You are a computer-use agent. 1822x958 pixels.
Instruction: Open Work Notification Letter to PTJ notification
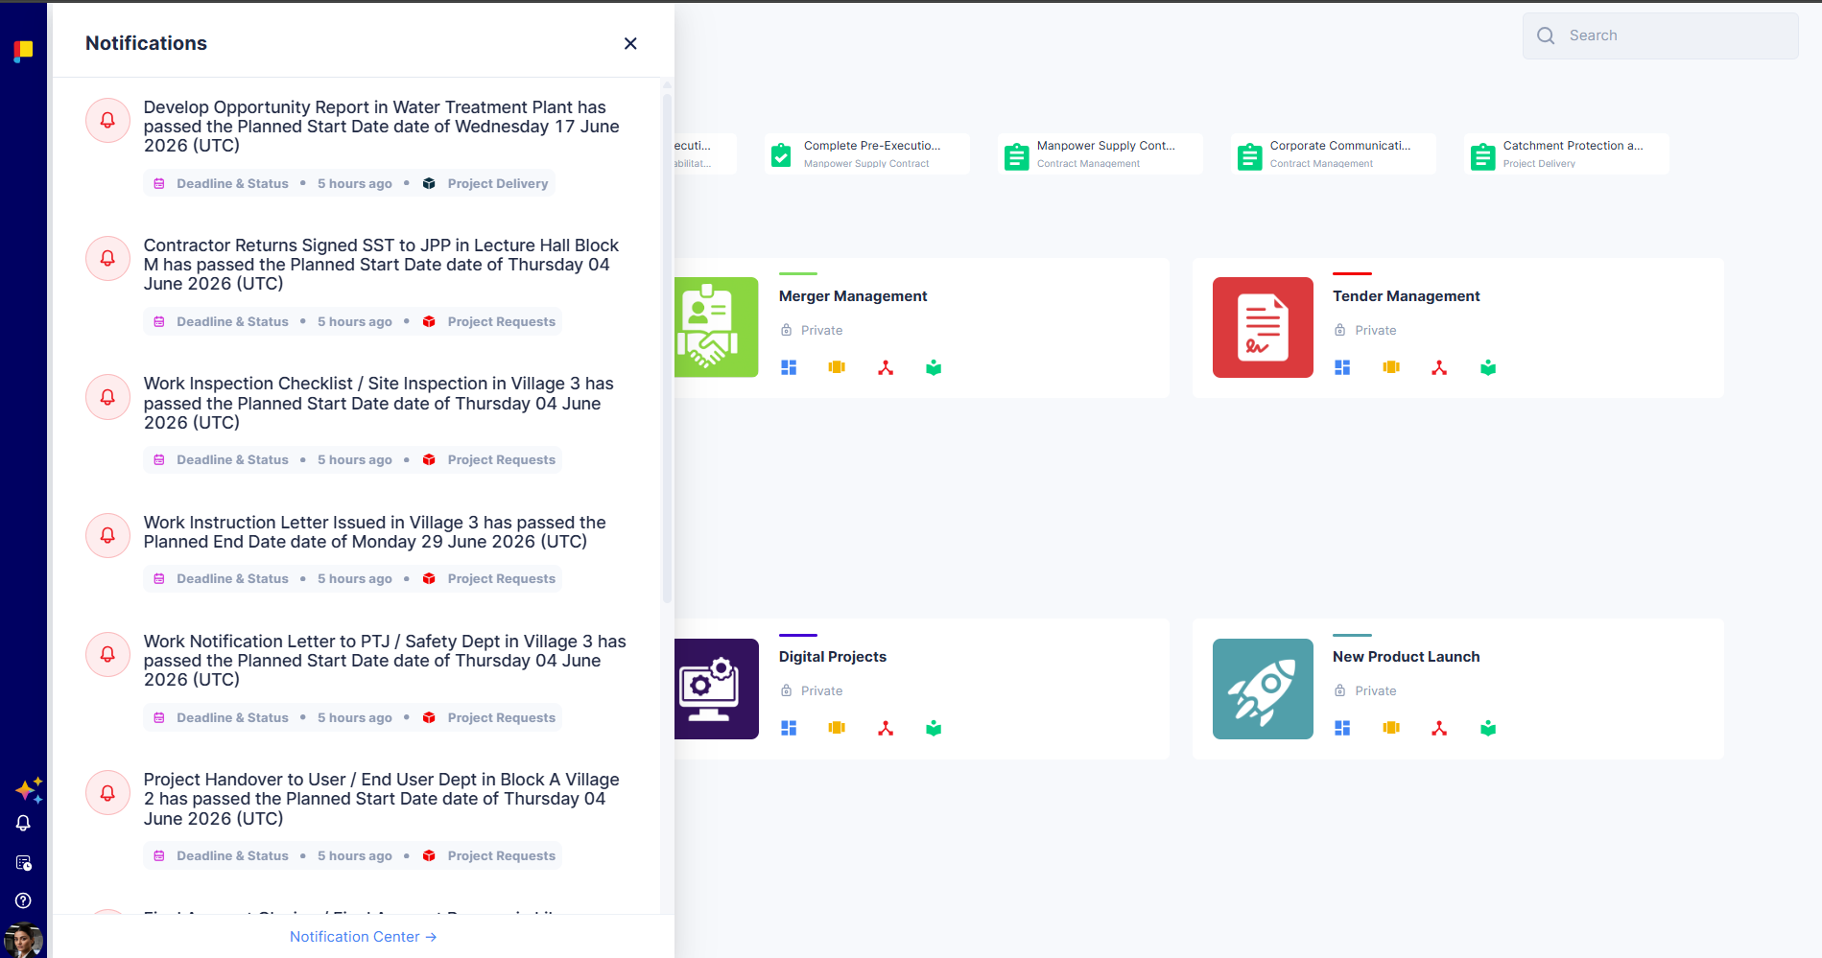384,661
